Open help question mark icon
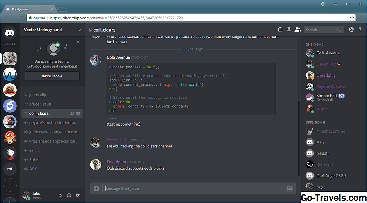367x203 pixels. tap(360, 30)
